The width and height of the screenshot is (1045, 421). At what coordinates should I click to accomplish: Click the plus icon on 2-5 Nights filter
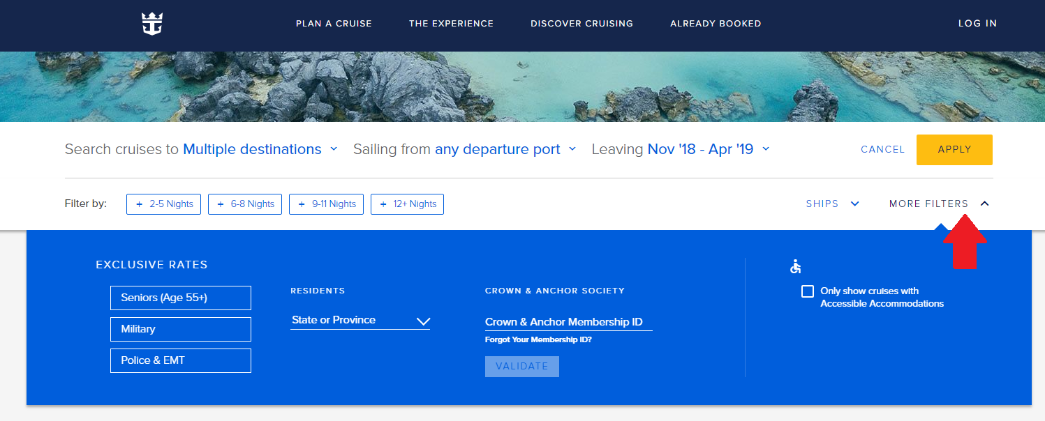[x=139, y=204]
